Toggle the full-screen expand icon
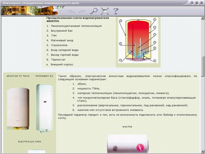205x154 pixels. [x=105, y=11]
